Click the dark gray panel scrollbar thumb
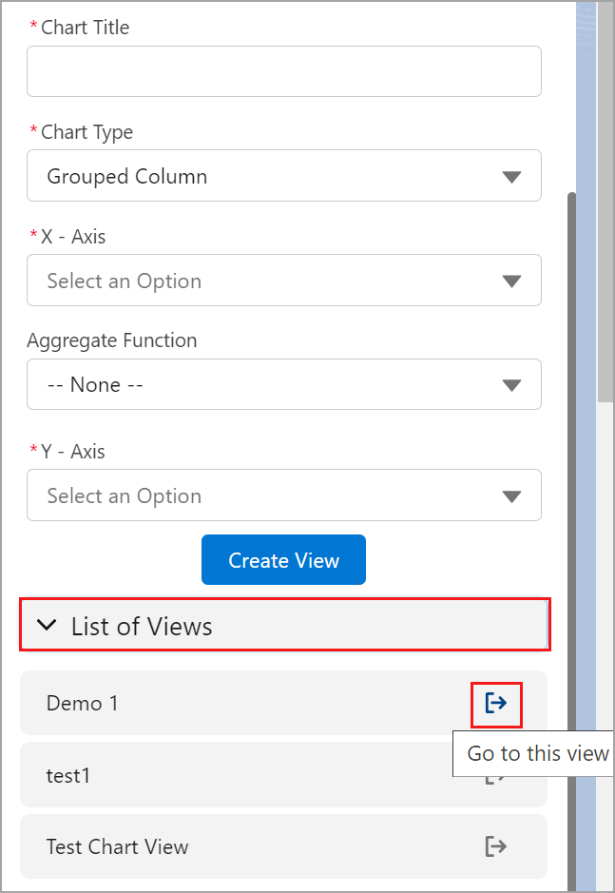This screenshot has width=615, height=893. click(571, 476)
